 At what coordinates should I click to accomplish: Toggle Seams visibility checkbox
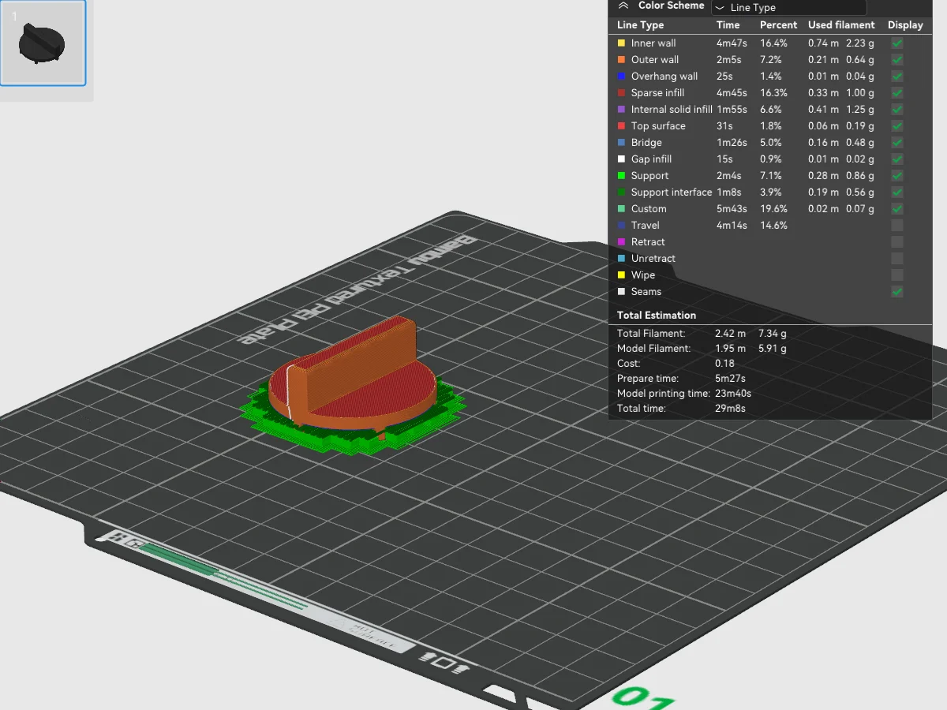897,292
